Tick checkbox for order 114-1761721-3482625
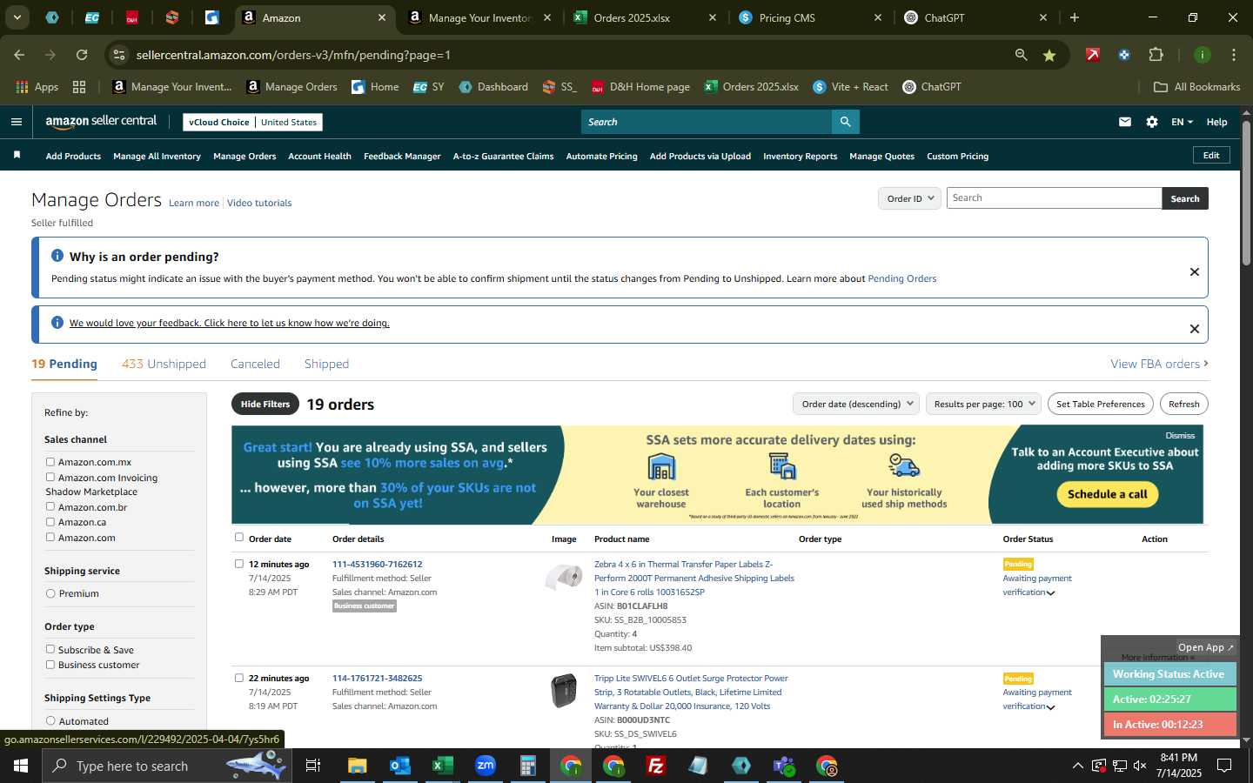Image resolution: width=1253 pixels, height=783 pixels. pyautogui.click(x=239, y=678)
